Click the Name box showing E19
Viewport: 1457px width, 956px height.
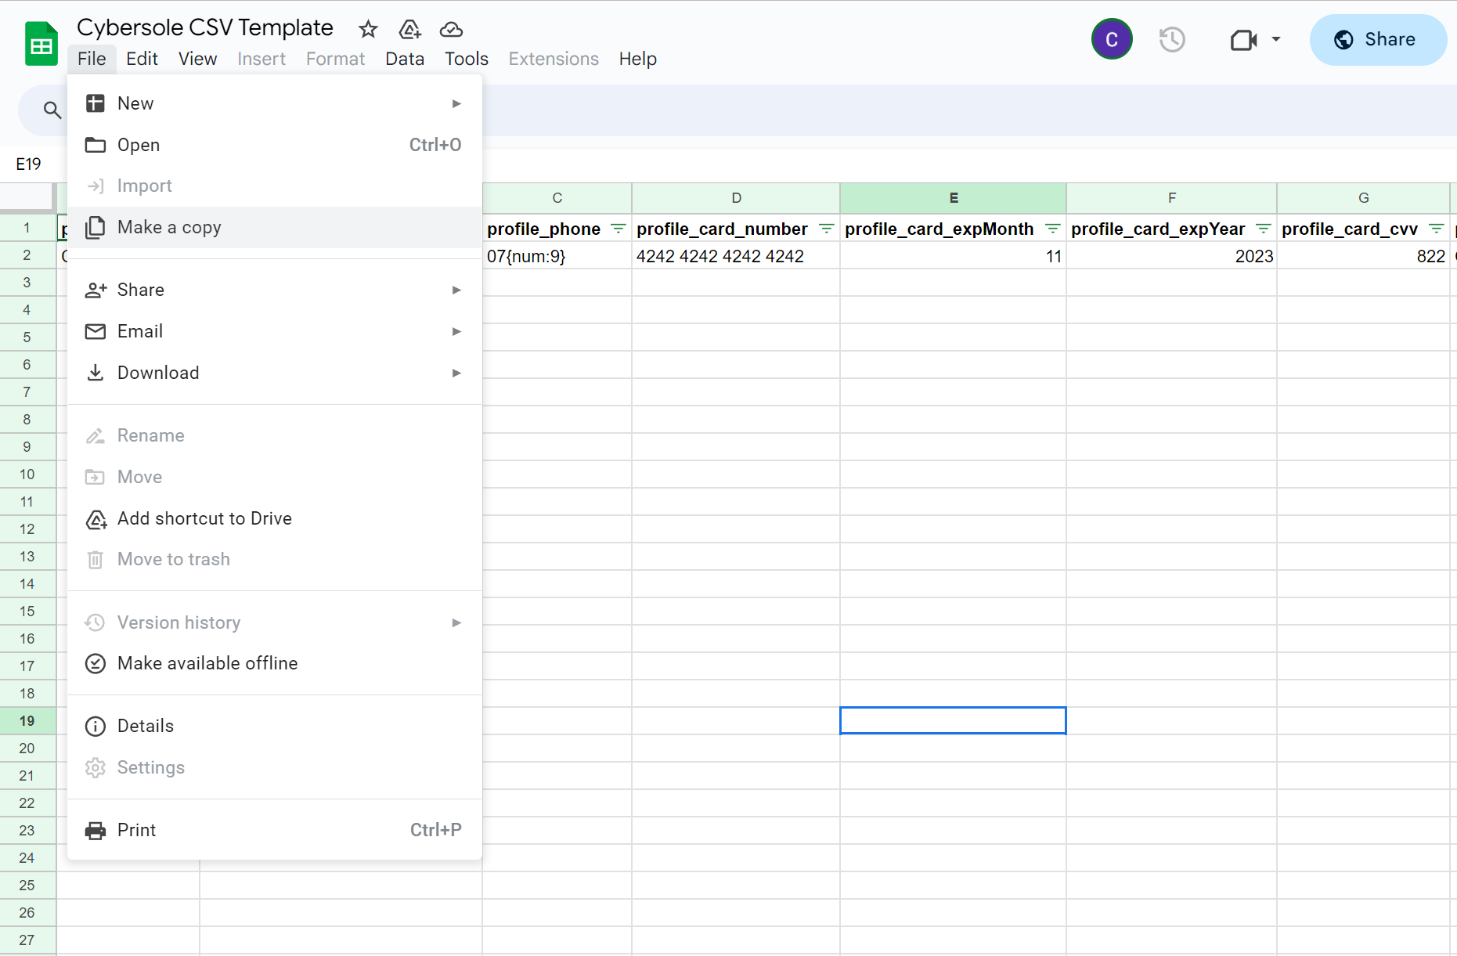tap(29, 164)
